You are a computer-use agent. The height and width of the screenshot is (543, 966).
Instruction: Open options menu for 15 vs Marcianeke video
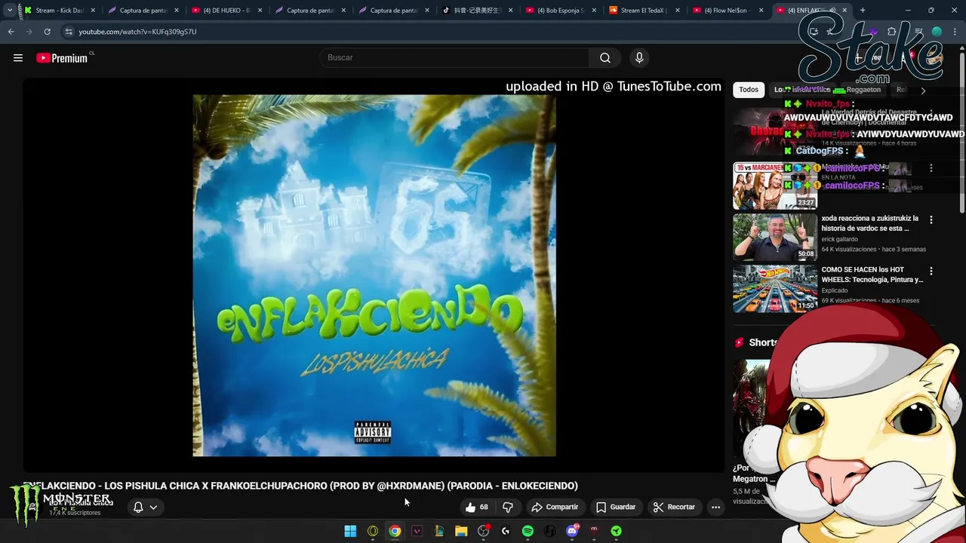click(x=931, y=168)
